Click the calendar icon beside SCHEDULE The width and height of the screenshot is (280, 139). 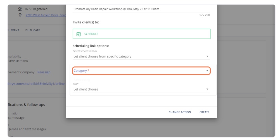point(79,34)
